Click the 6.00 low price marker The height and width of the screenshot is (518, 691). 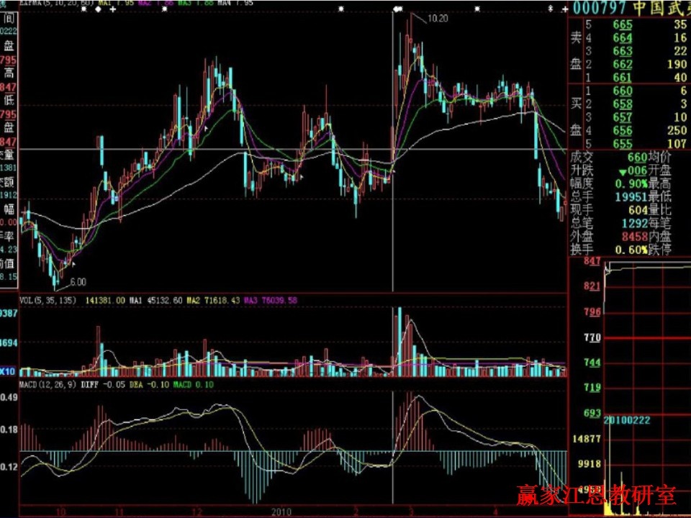(x=78, y=281)
